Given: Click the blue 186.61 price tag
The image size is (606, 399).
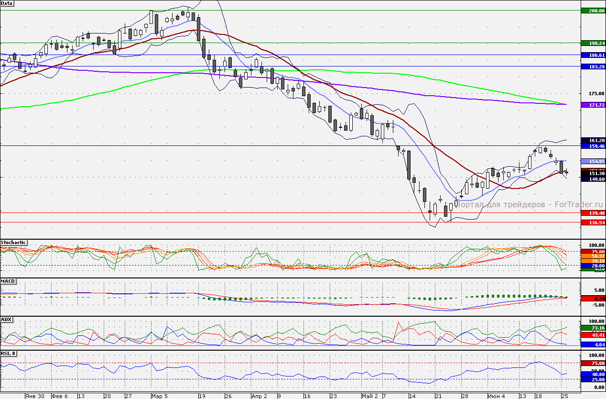Looking at the screenshot, I should coord(593,55).
